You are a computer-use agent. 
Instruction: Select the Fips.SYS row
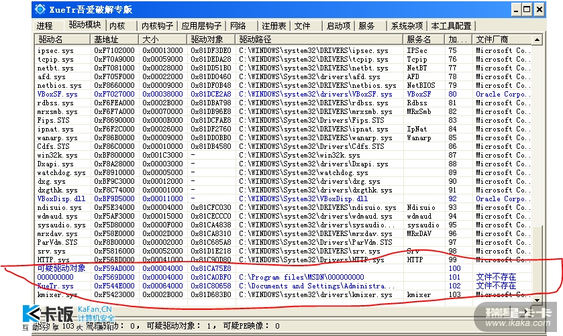pyautogui.click(x=283, y=120)
